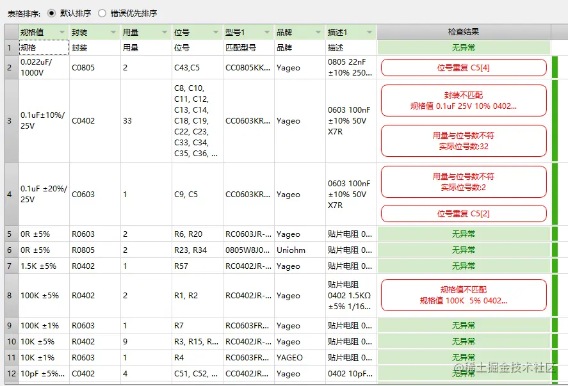Viewport: 568px width, 386px height.
Task: Open the 用量 column dropdown arrow
Action: tap(165, 32)
